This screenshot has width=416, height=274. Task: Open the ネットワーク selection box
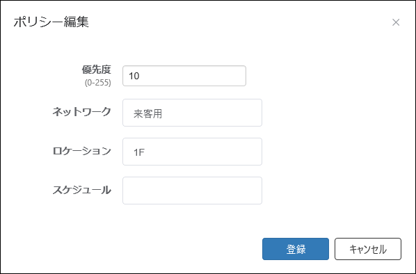click(192, 113)
